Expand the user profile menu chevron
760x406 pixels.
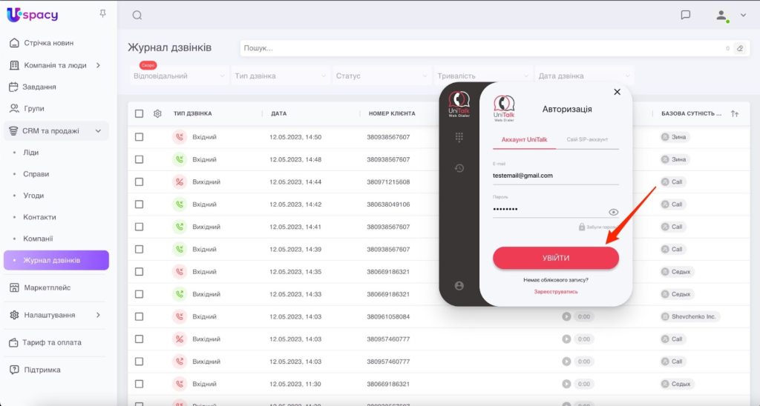[743, 16]
